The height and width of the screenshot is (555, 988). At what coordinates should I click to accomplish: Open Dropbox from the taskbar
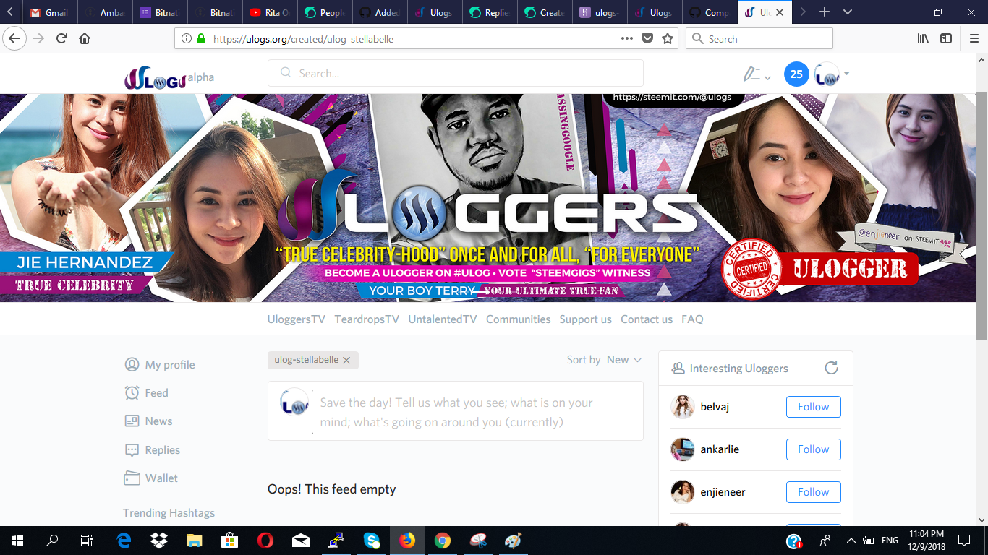159,541
